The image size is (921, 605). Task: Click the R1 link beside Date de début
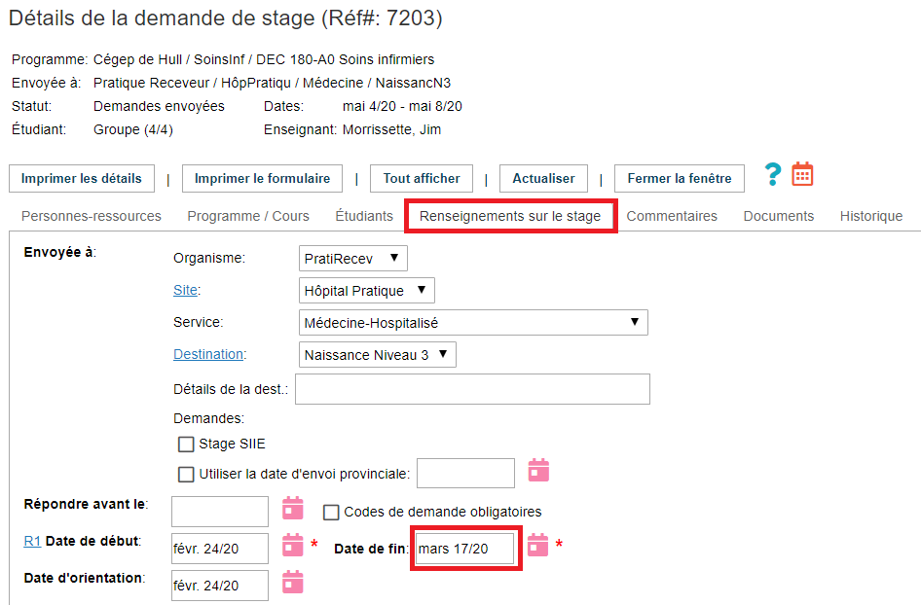tap(31, 541)
